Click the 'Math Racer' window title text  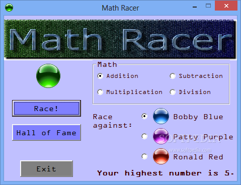pyautogui.click(x=120, y=8)
